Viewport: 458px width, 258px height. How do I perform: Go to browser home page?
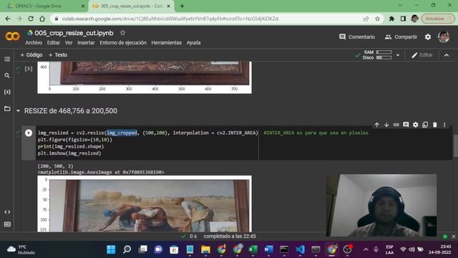click(x=42, y=19)
